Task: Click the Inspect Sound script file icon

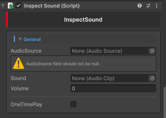Action: (x=11, y=6)
